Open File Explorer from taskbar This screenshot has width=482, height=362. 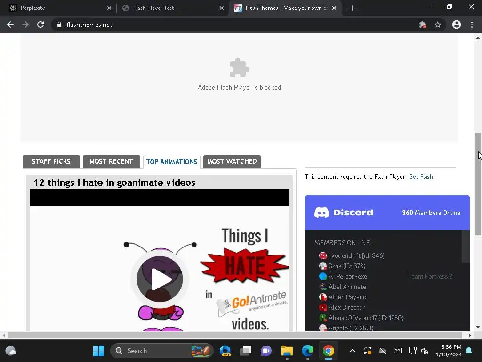point(287,351)
